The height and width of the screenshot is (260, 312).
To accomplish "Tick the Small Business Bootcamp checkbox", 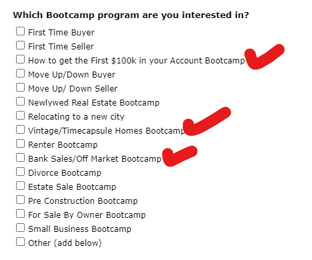I will [x=20, y=228].
